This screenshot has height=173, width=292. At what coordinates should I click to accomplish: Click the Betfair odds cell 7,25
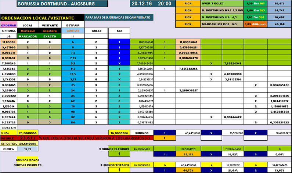[x=73, y=58]
